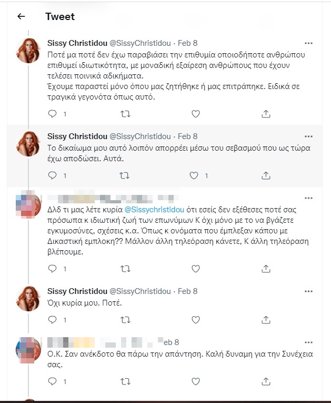Click the Feb 8 timestamp on the first tweet
This screenshot has height=403, width=331.
[x=188, y=42]
